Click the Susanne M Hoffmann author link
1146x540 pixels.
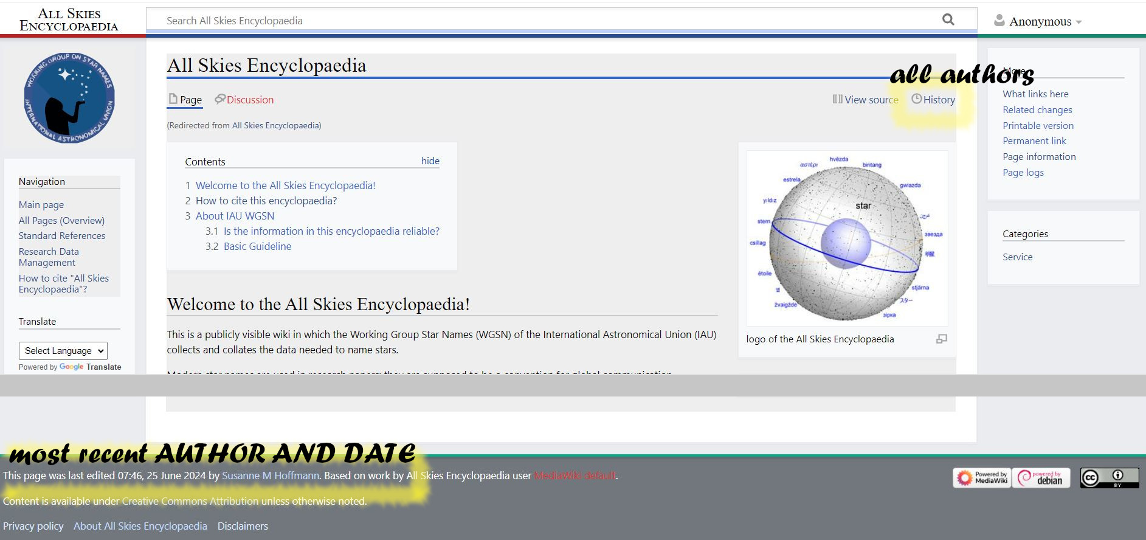[x=270, y=476]
